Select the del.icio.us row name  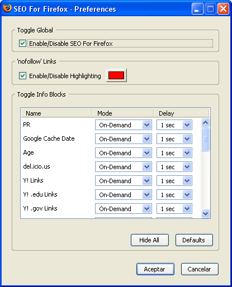(x=36, y=166)
